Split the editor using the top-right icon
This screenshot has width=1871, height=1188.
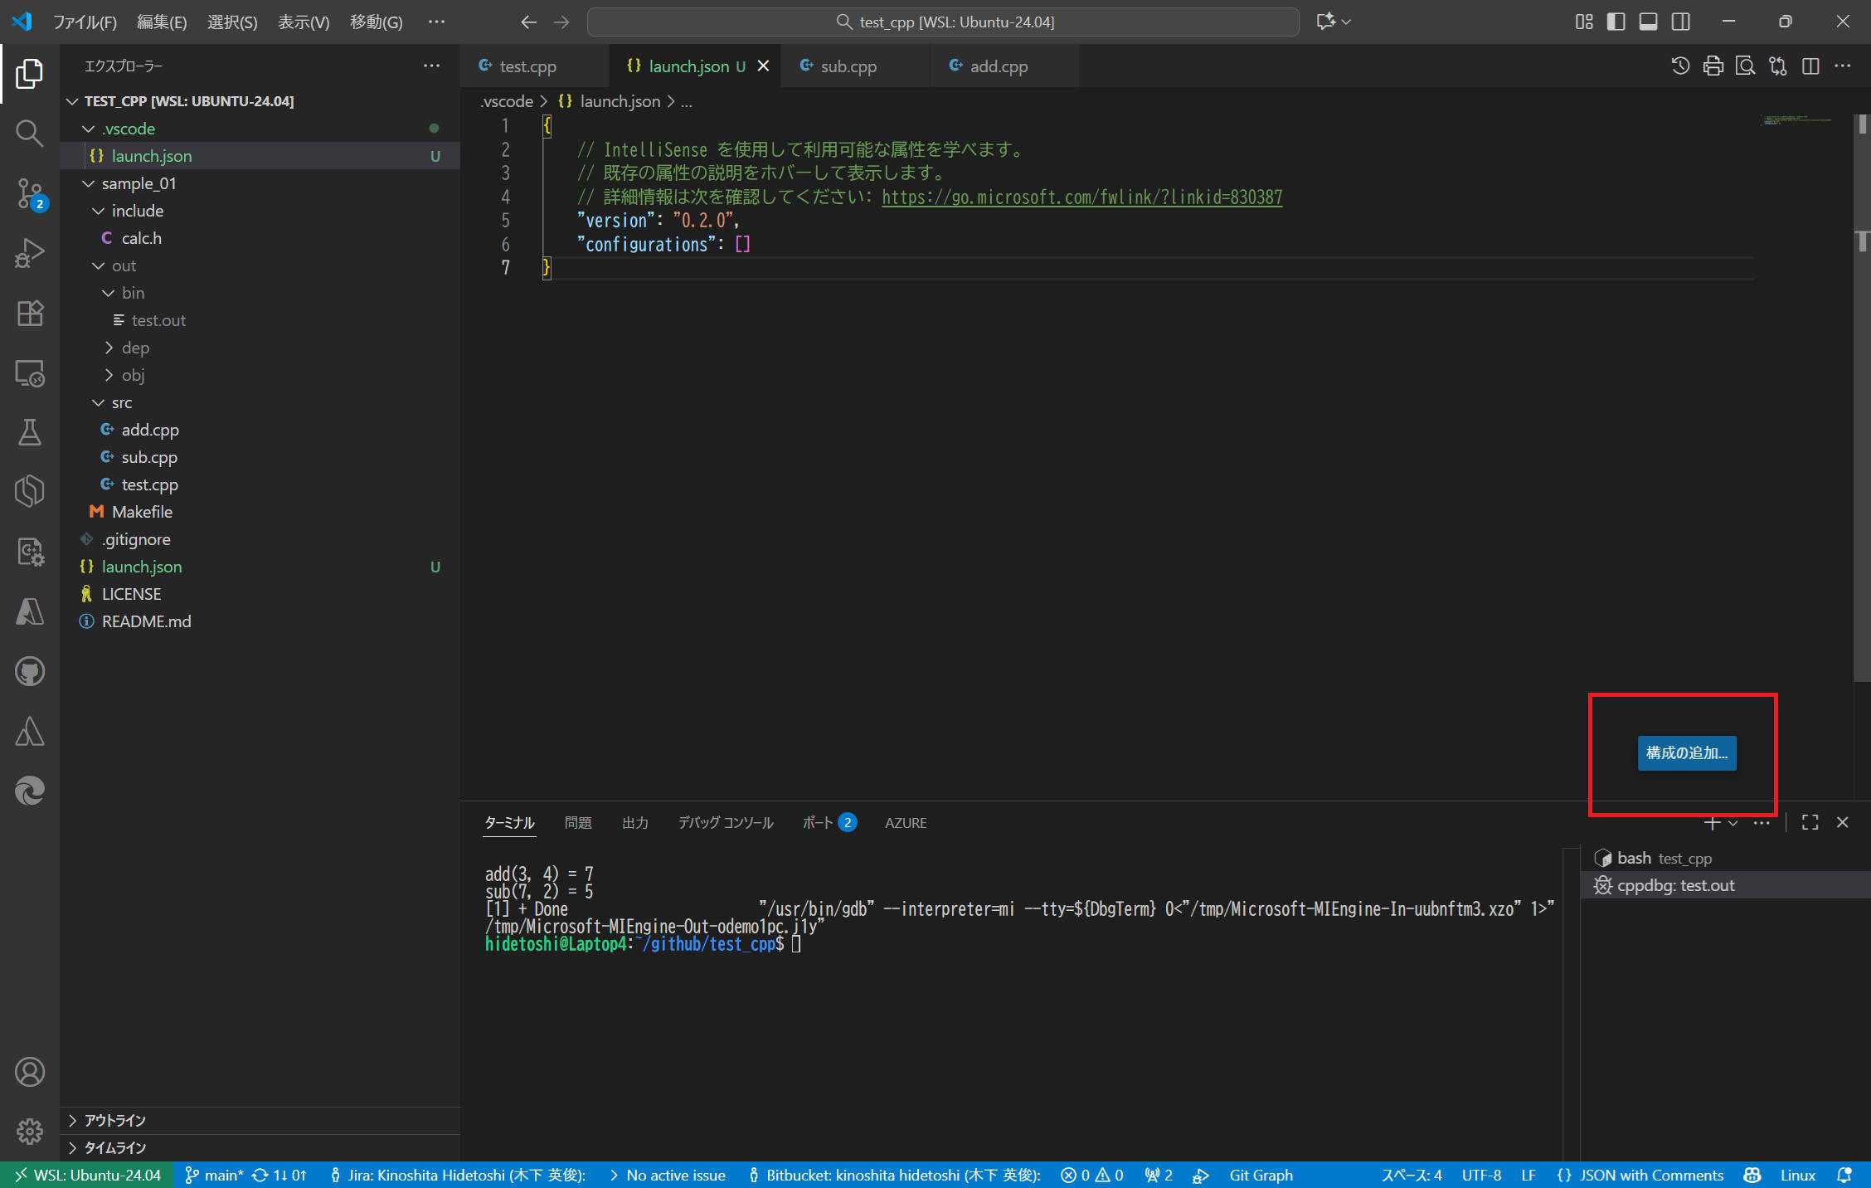point(1810,66)
